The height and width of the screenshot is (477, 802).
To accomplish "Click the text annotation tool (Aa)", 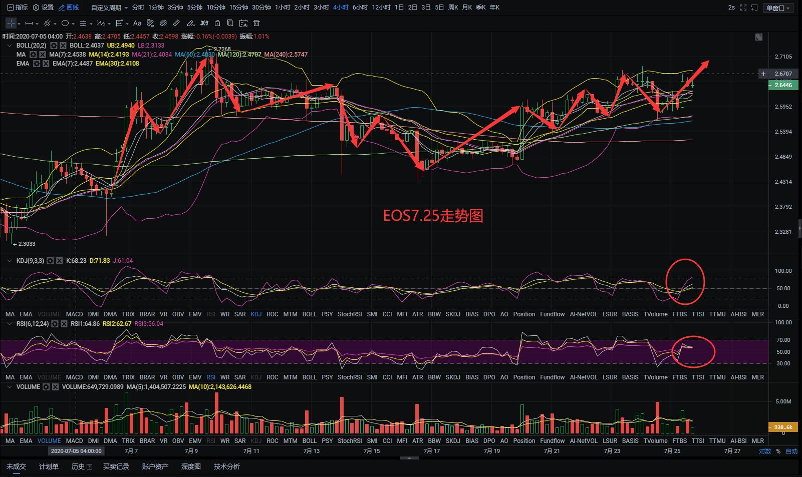I will click(137, 23).
